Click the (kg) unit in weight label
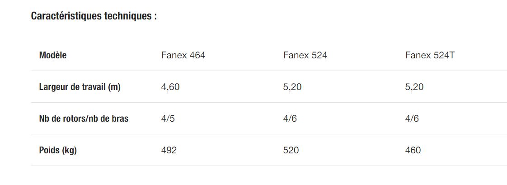The height and width of the screenshot is (185, 507). point(69,150)
